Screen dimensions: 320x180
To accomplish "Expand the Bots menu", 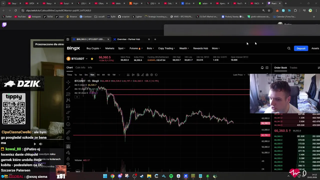I will point(150,48).
